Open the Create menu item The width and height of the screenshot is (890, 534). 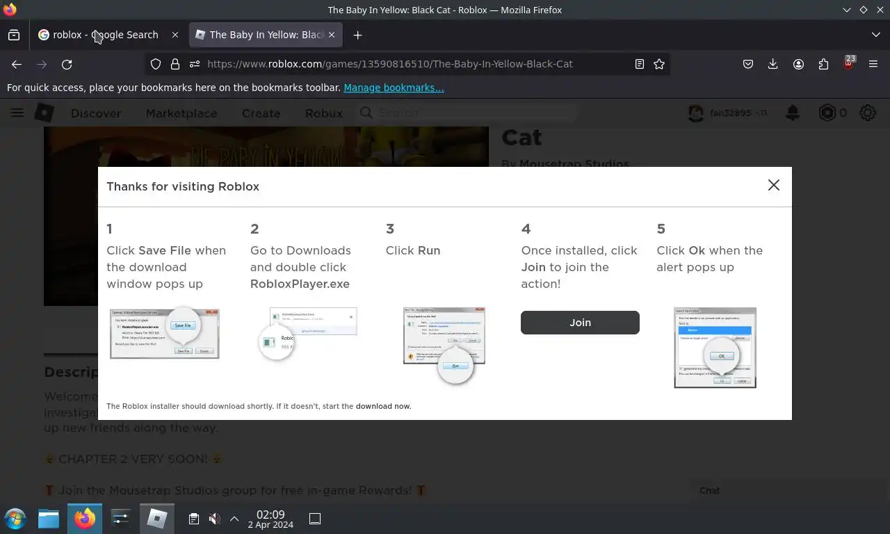point(261,113)
